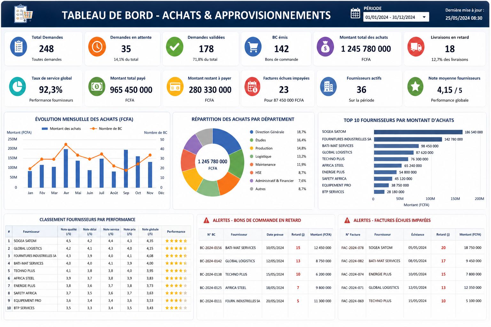The height and width of the screenshot is (327, 491).
Task: Click the Demandes validées green checkmark icon
Action: tap(175, 47)
